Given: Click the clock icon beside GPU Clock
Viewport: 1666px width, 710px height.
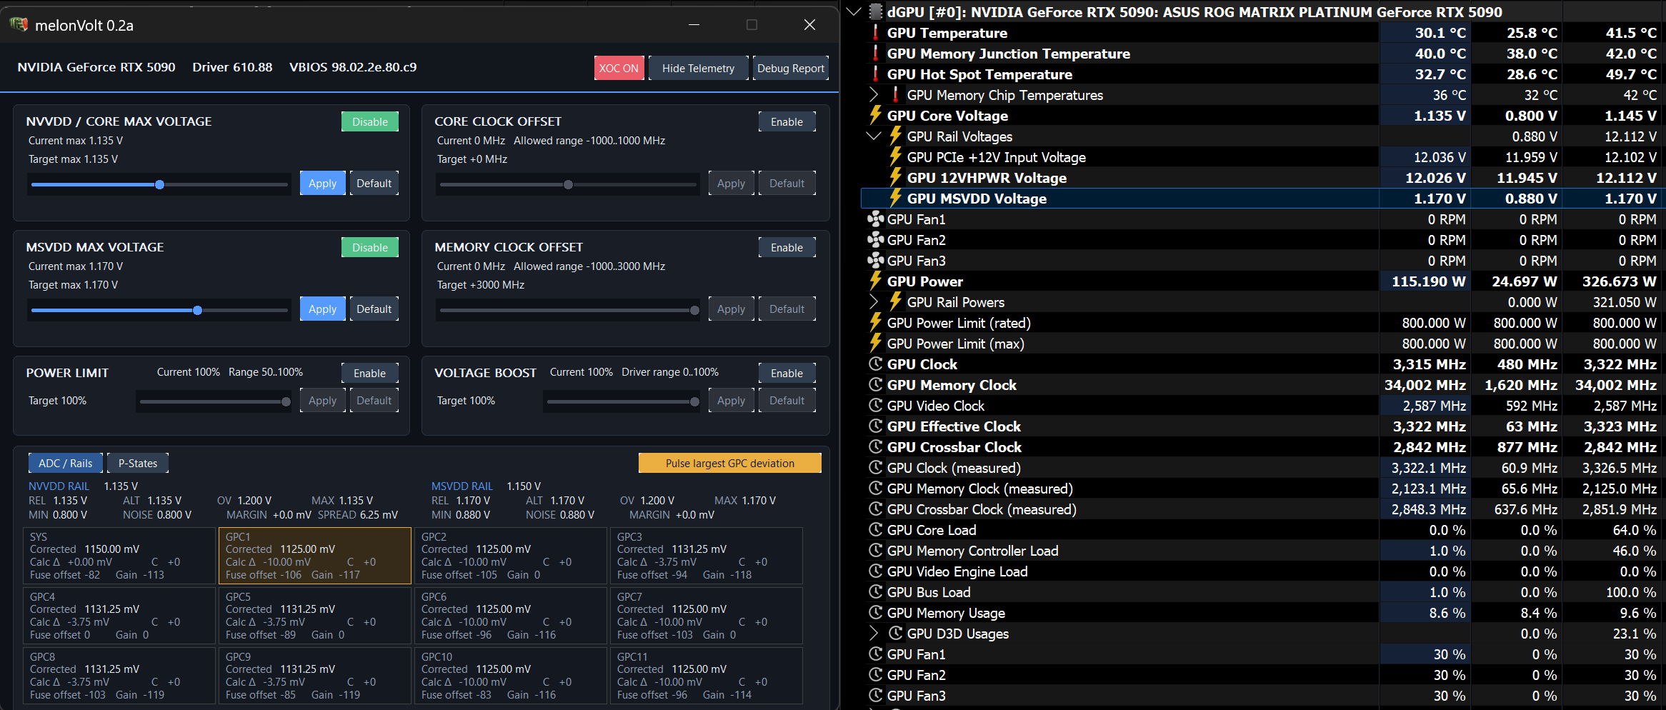Looking at the screenshot, I should click(875, 364).
